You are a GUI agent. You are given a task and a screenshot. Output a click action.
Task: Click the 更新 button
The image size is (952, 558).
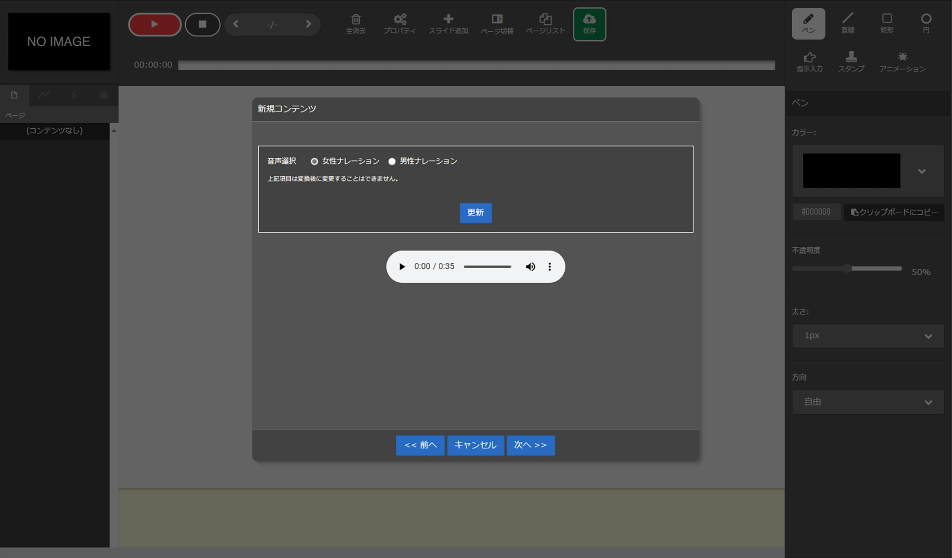476,213
